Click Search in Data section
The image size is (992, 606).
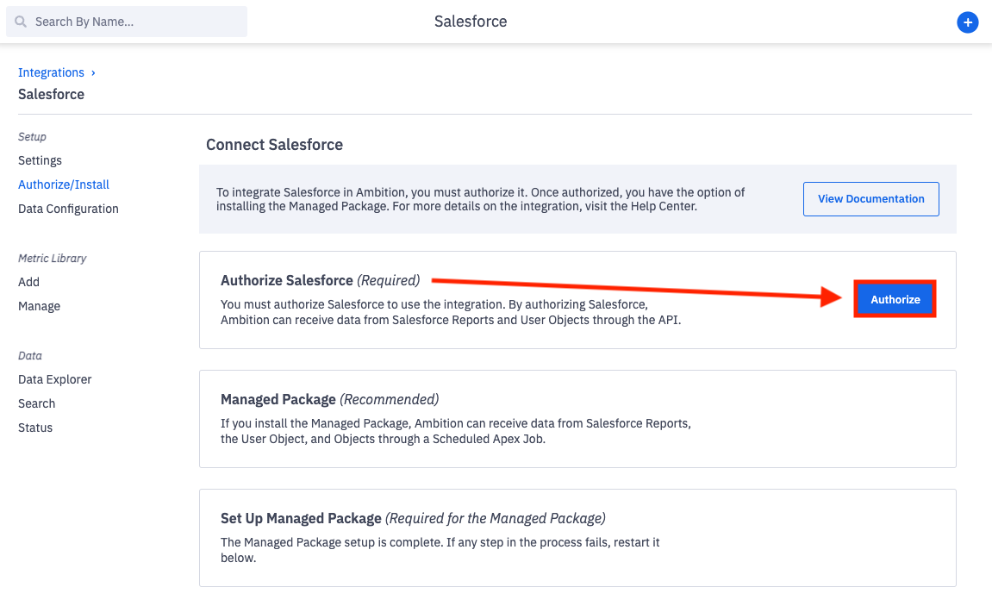point(36,403)
